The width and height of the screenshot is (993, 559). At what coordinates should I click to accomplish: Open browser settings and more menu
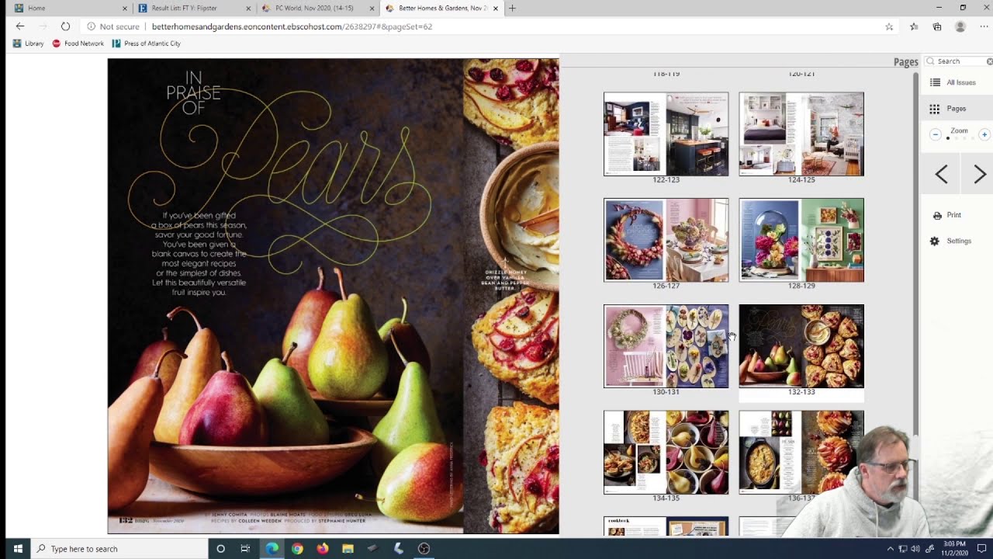(982, 26)
